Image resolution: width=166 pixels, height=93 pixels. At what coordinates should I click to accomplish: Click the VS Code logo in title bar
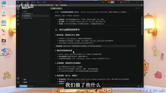pos(18,2)
